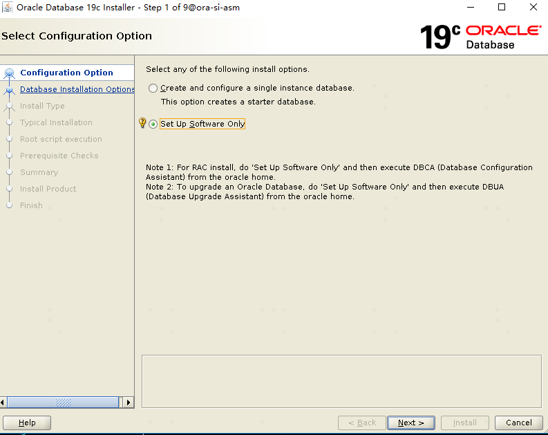548x435 pixels.
Task: Click the Install button
Action: coord(465,423)
